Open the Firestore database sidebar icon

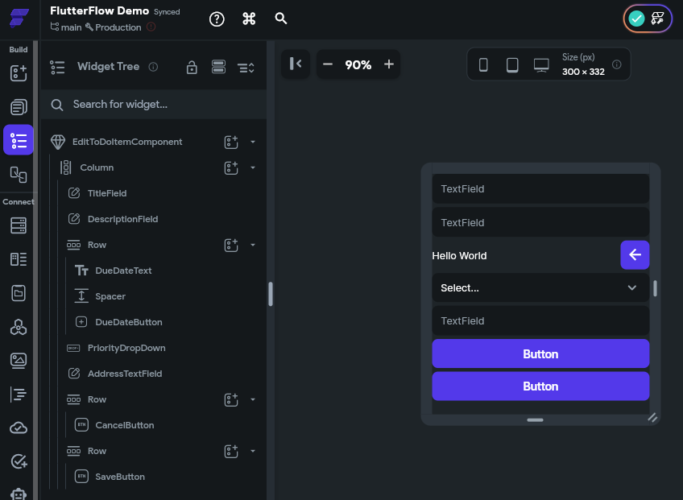tap(19, 225)
